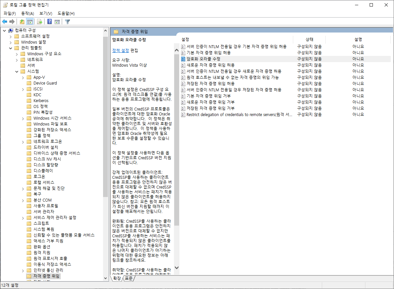The height and width of the screenshot is (289, 394).
Task: Expand the 소프트웨어 설정 tree node
Action: tap(11, 36)
